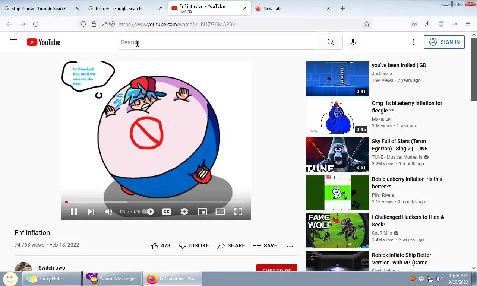The image size is (477, 286).
Task: Reload the page
Action: point(36,24)
